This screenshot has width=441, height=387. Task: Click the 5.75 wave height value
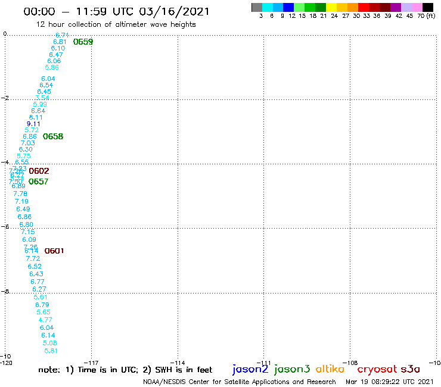tap(24, 156)
